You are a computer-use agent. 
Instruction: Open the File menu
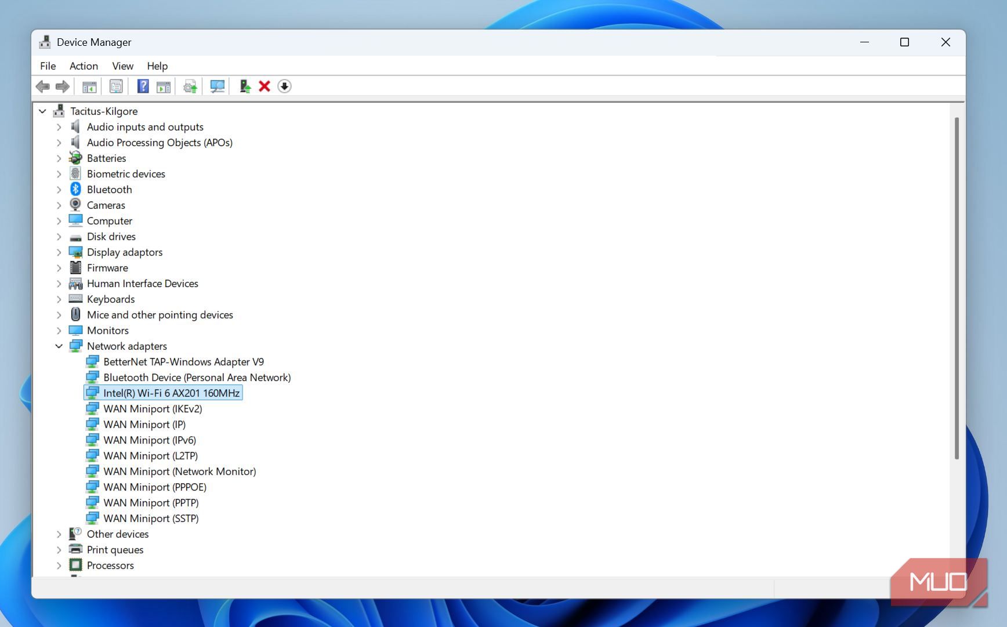pyautogui.click(x=48, y=66)
